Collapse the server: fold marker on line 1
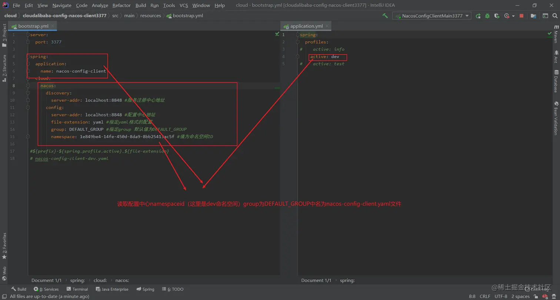The height and width of the screenshot is (300, 560). [x=28, y=35]
